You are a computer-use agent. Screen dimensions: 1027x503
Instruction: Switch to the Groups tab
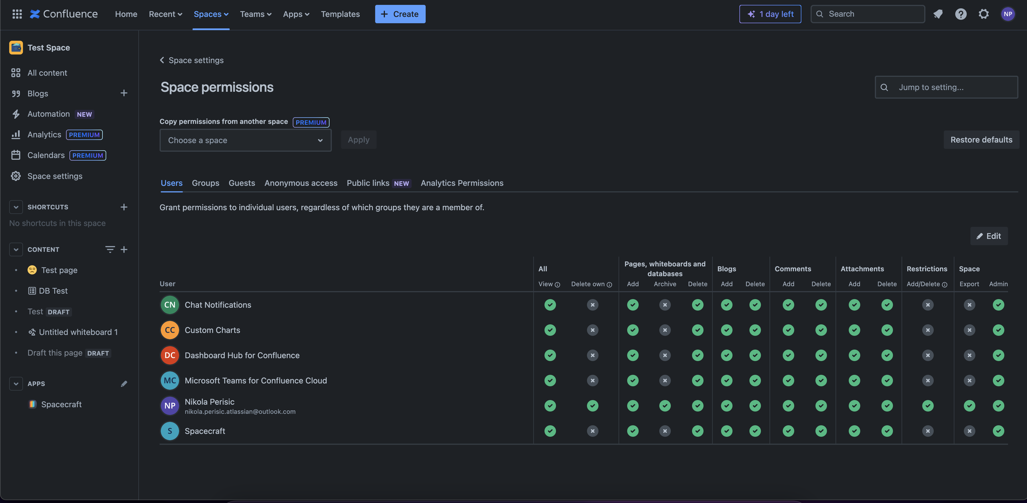(205, 183)
